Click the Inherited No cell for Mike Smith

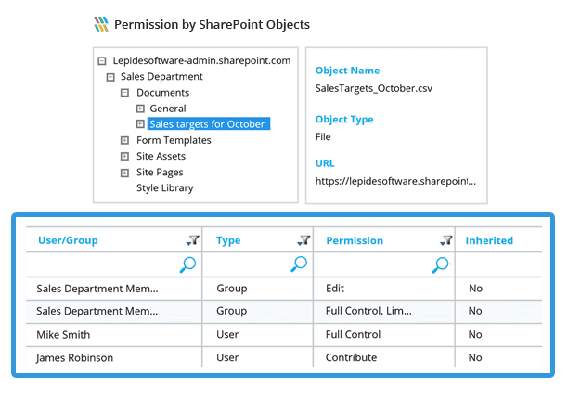point(498,335)
